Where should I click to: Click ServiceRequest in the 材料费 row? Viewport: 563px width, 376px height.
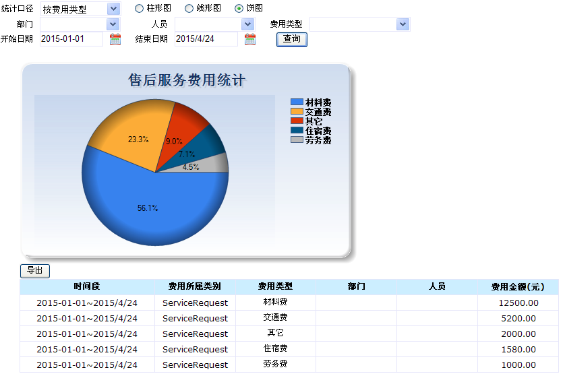[x=195, y=303]
